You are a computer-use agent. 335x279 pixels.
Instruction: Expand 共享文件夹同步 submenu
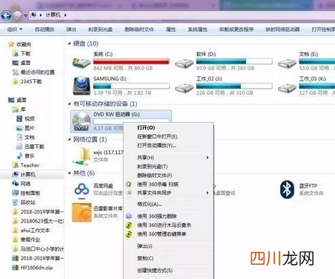pyautogui.click(x=168, y=193)
